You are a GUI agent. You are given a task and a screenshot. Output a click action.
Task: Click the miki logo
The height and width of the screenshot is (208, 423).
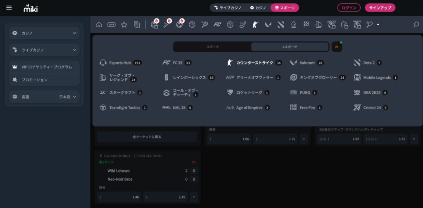(x=31, y=8)
